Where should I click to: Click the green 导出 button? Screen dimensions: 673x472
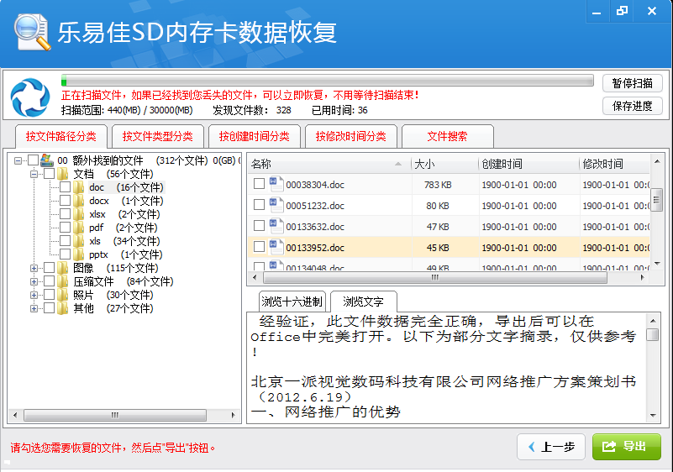626,447
